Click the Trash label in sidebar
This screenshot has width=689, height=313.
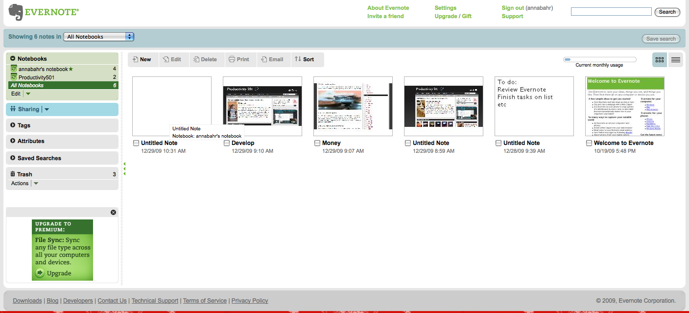pos(24,174)
